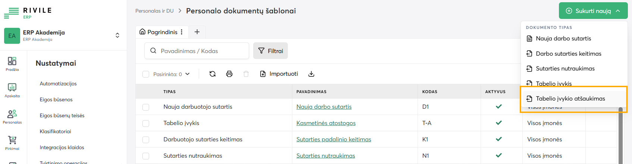Tick the select-all checkbox
632x164 pixels.
[146, 74]
